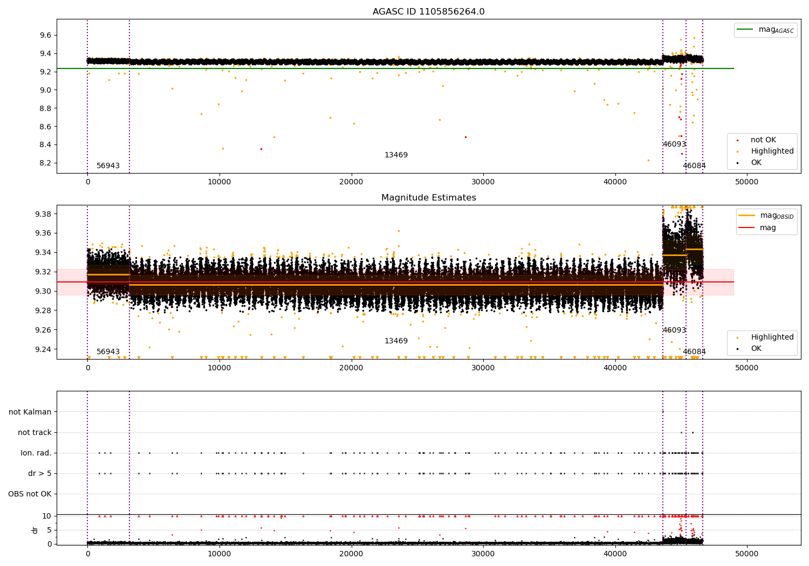Click x-tick 20000 under the top plot
This screenshot has width=809, height=566.
[x=351, y=182]
